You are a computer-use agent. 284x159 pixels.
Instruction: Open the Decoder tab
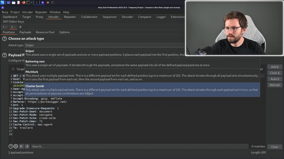click(128, 17)
